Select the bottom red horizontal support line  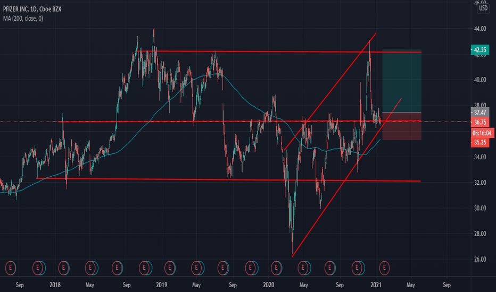tap(228, 179)
